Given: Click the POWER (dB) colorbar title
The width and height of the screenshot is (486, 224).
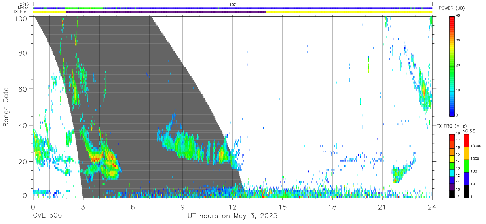Looking at the screenshot, I should (x=451, y=9).
